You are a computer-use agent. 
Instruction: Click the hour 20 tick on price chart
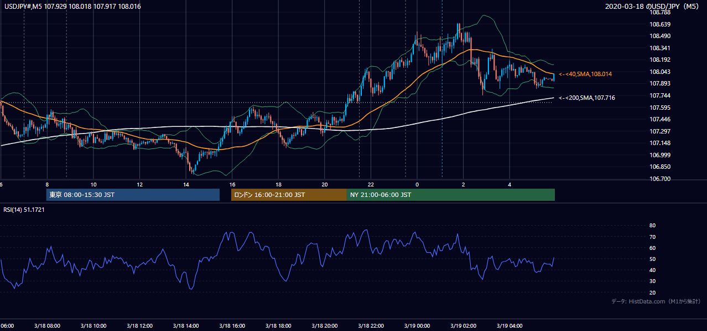[325, 184]
